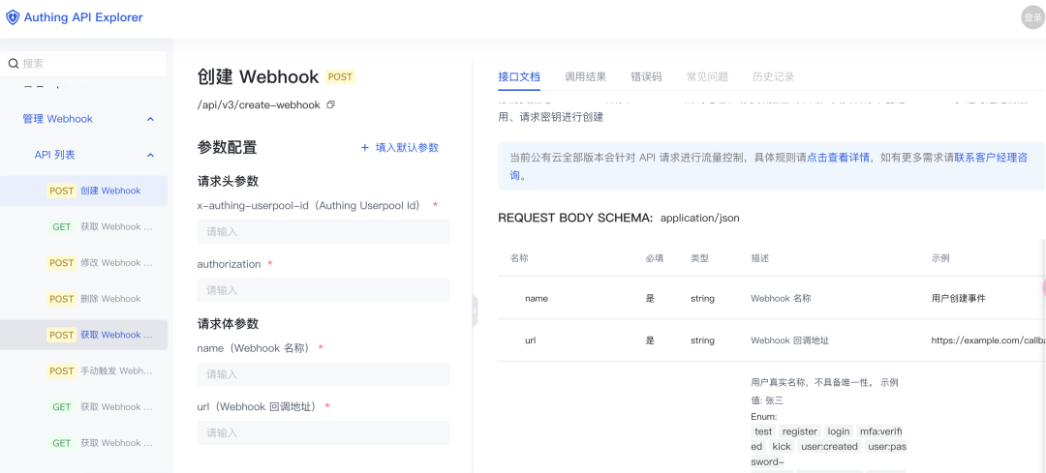Viewport: 1046px width, 473px height.
Task: Focus the url (Webhook 回调地址) input
Action: [323, 433]
